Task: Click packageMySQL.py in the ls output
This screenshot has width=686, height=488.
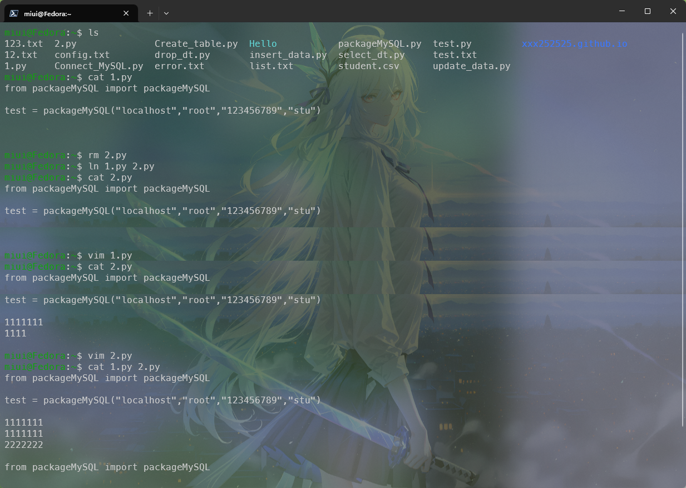Action: tap(380, 43)
